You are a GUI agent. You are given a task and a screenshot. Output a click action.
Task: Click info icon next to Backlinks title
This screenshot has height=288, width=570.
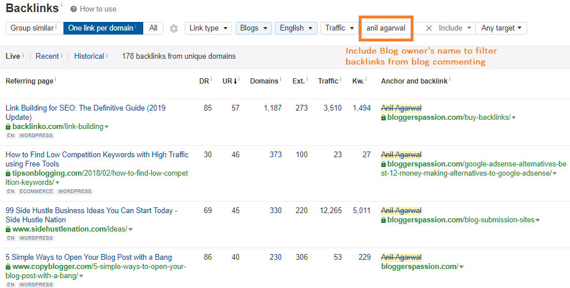point(61,5)
